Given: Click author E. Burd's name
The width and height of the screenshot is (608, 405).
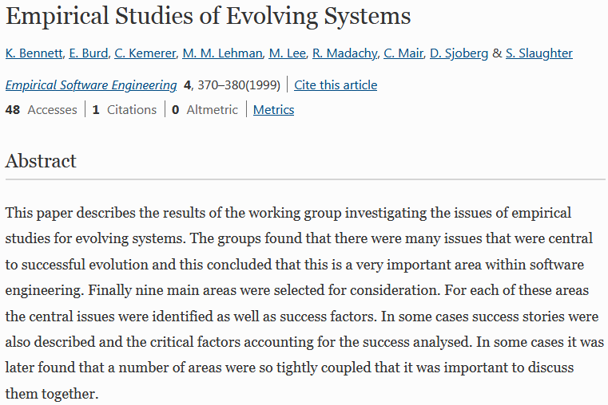Looking at the screenshot, I should [x=86, y=53].
